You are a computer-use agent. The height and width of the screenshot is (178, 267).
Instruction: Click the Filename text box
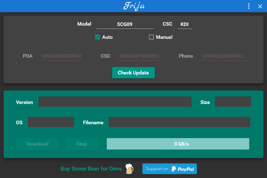point(179,122)
